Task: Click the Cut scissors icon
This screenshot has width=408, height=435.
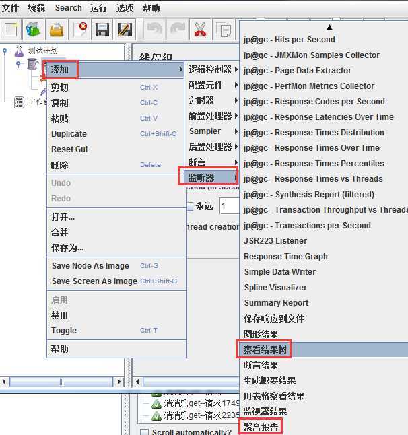Action: 200,29
